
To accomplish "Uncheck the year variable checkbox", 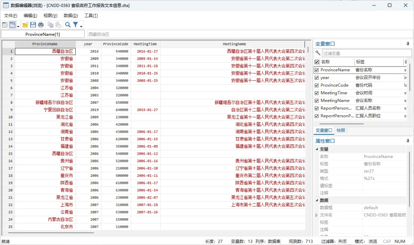I will click(317, 78).
